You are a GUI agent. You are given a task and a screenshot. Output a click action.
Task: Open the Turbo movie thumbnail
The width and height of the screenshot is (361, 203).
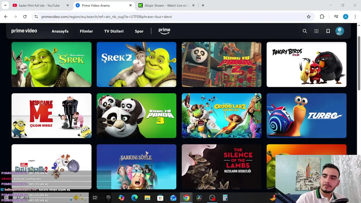307,116
